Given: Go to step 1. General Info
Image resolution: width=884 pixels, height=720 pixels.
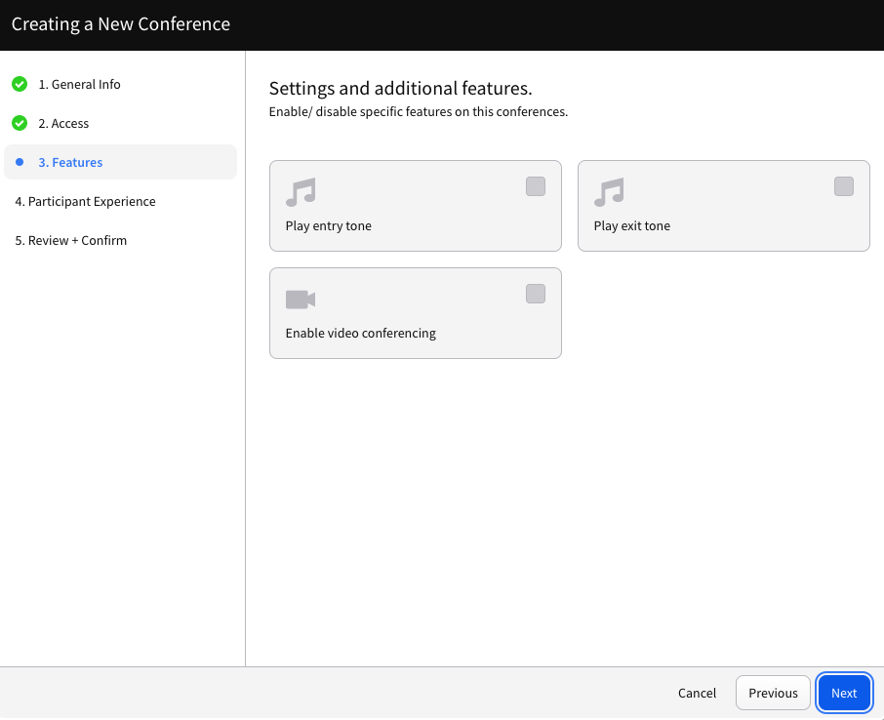Looking at the screenshot, I should pyautogui.click(x=79, y=84).
